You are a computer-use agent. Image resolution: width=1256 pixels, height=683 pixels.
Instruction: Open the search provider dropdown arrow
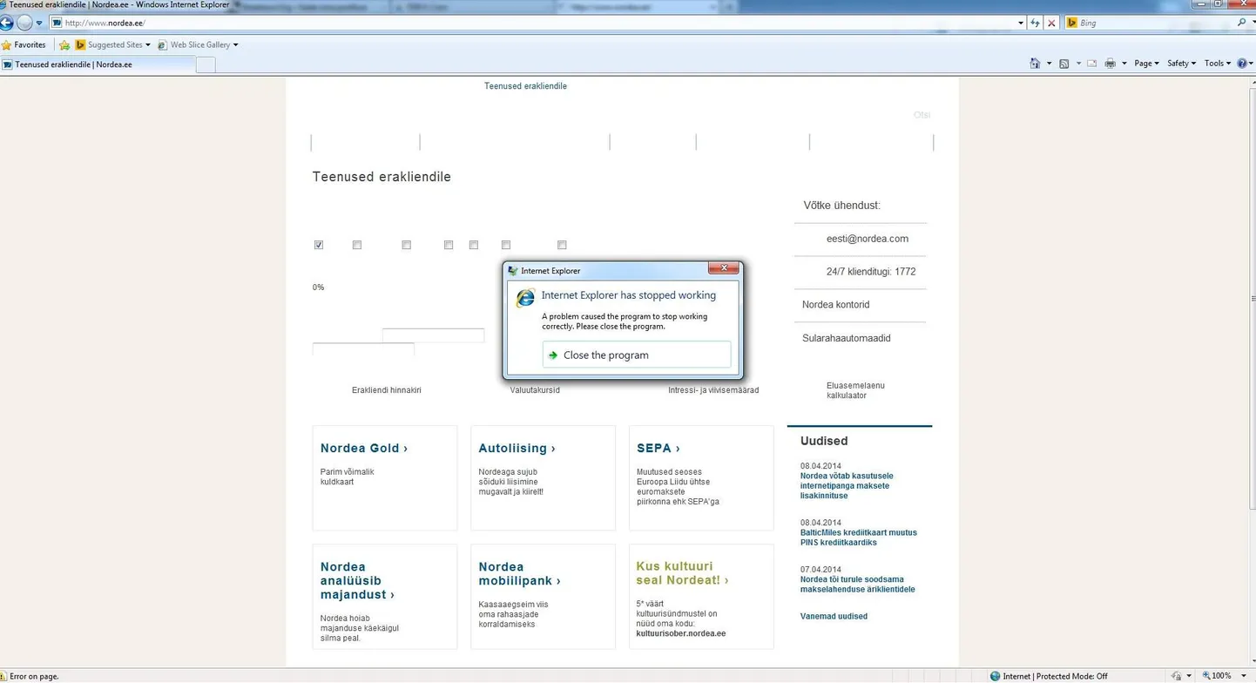[x=1253, y=23]
